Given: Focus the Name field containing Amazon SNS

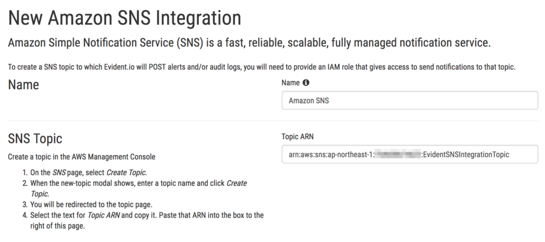Looking at the screenshot, I should [409, 101].
